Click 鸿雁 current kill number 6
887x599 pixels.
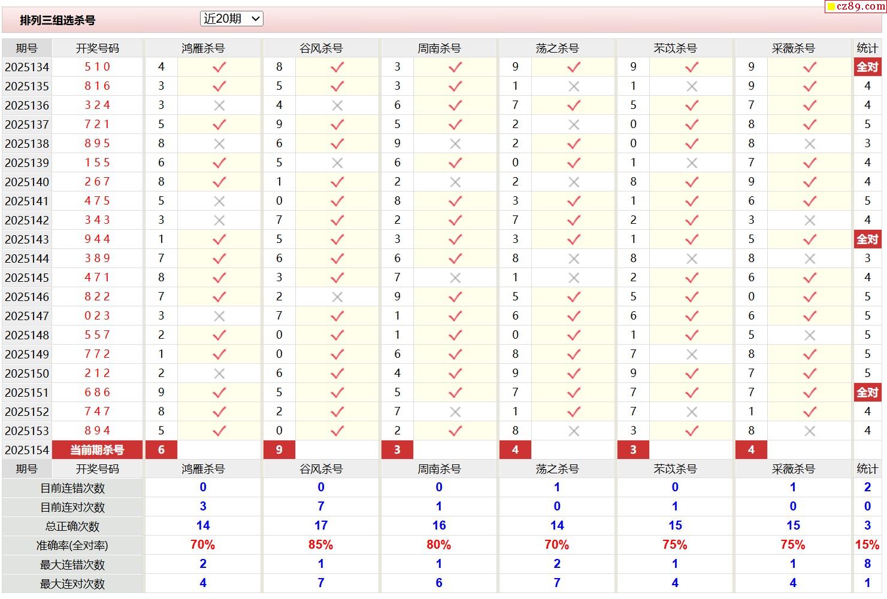tap(161, 450)
